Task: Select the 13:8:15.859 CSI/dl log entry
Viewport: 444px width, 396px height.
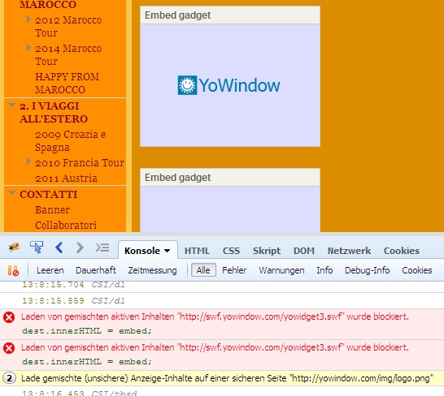Action: pyautogui.click(x=73, y=300)
